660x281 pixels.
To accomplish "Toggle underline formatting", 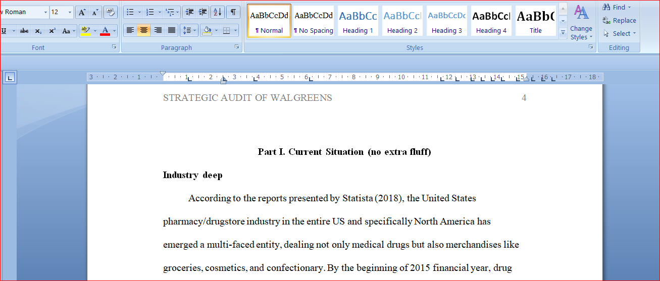I will pos(5,31).
